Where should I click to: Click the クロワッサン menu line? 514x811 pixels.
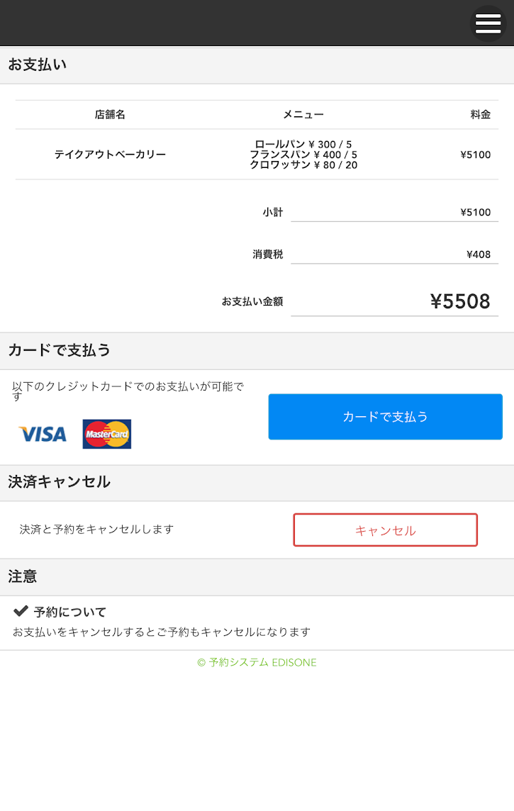pyautogui.click(x=303, y=164)
